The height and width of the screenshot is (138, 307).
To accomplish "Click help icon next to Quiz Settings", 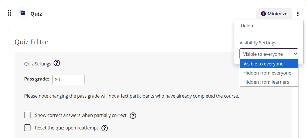I will pyautogui.click(x=57, y=63).
